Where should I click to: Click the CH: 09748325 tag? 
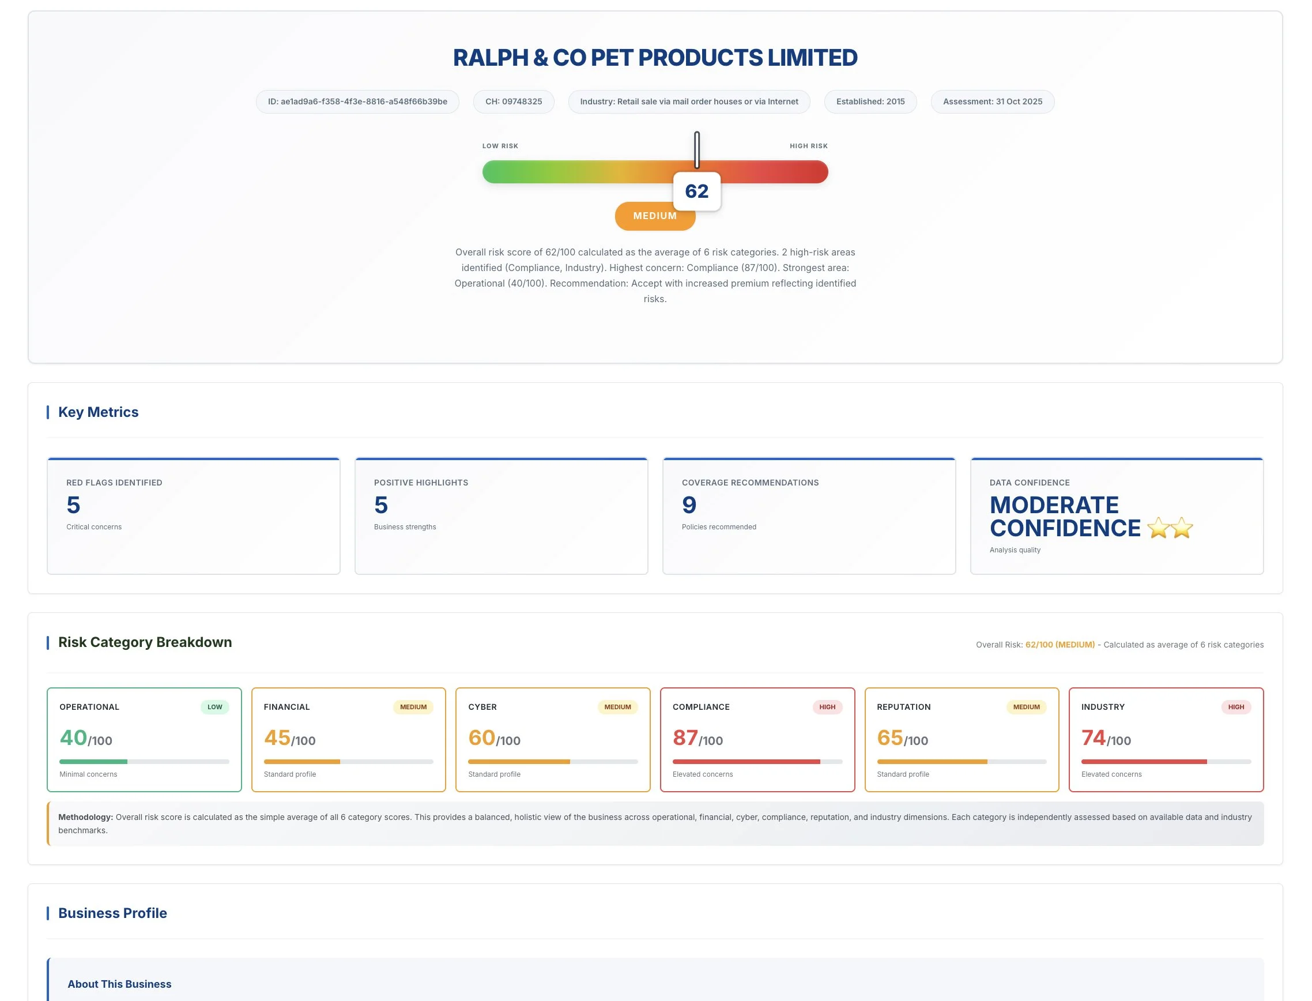(x=514, y=102)
